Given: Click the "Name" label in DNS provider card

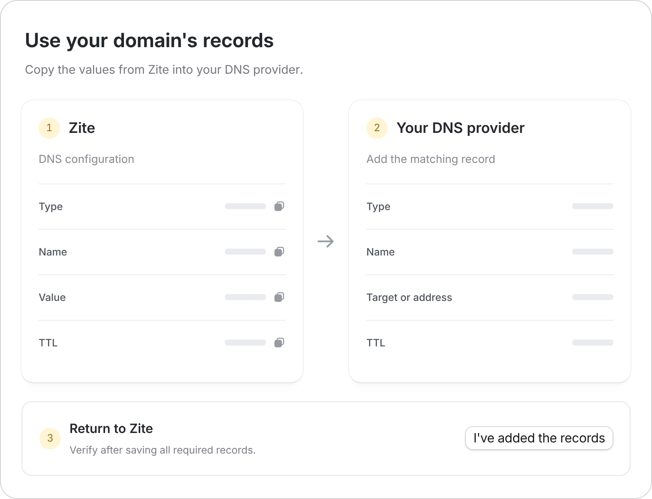Looking at the screenshot, I should [380, 252].
